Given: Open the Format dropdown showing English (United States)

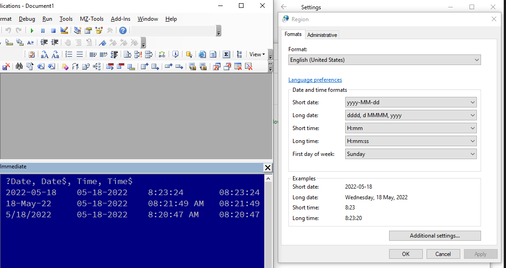Looking at the screenshot, I should click(x=384, y=60).
